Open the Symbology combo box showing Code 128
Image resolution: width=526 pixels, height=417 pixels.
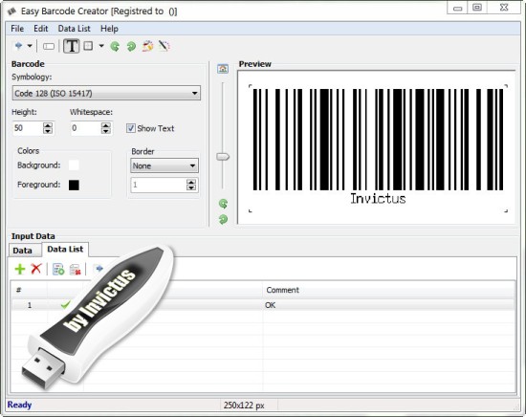(x=106, y=93)
